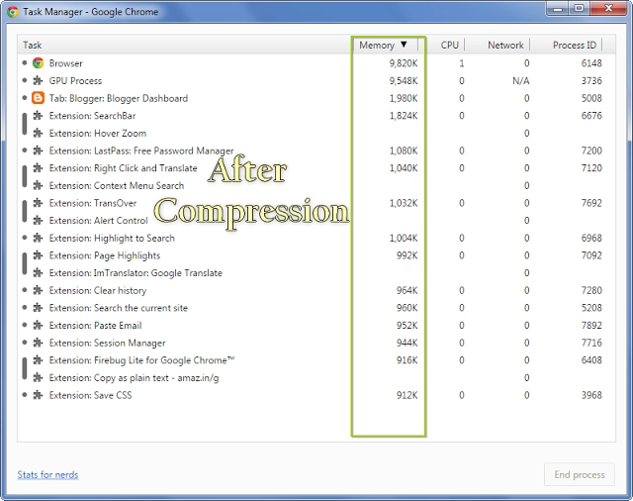Viewport: 633px width, 501px height.
Task: Select Extension: Copy as plain text row
Action: (x=316, y=378)
